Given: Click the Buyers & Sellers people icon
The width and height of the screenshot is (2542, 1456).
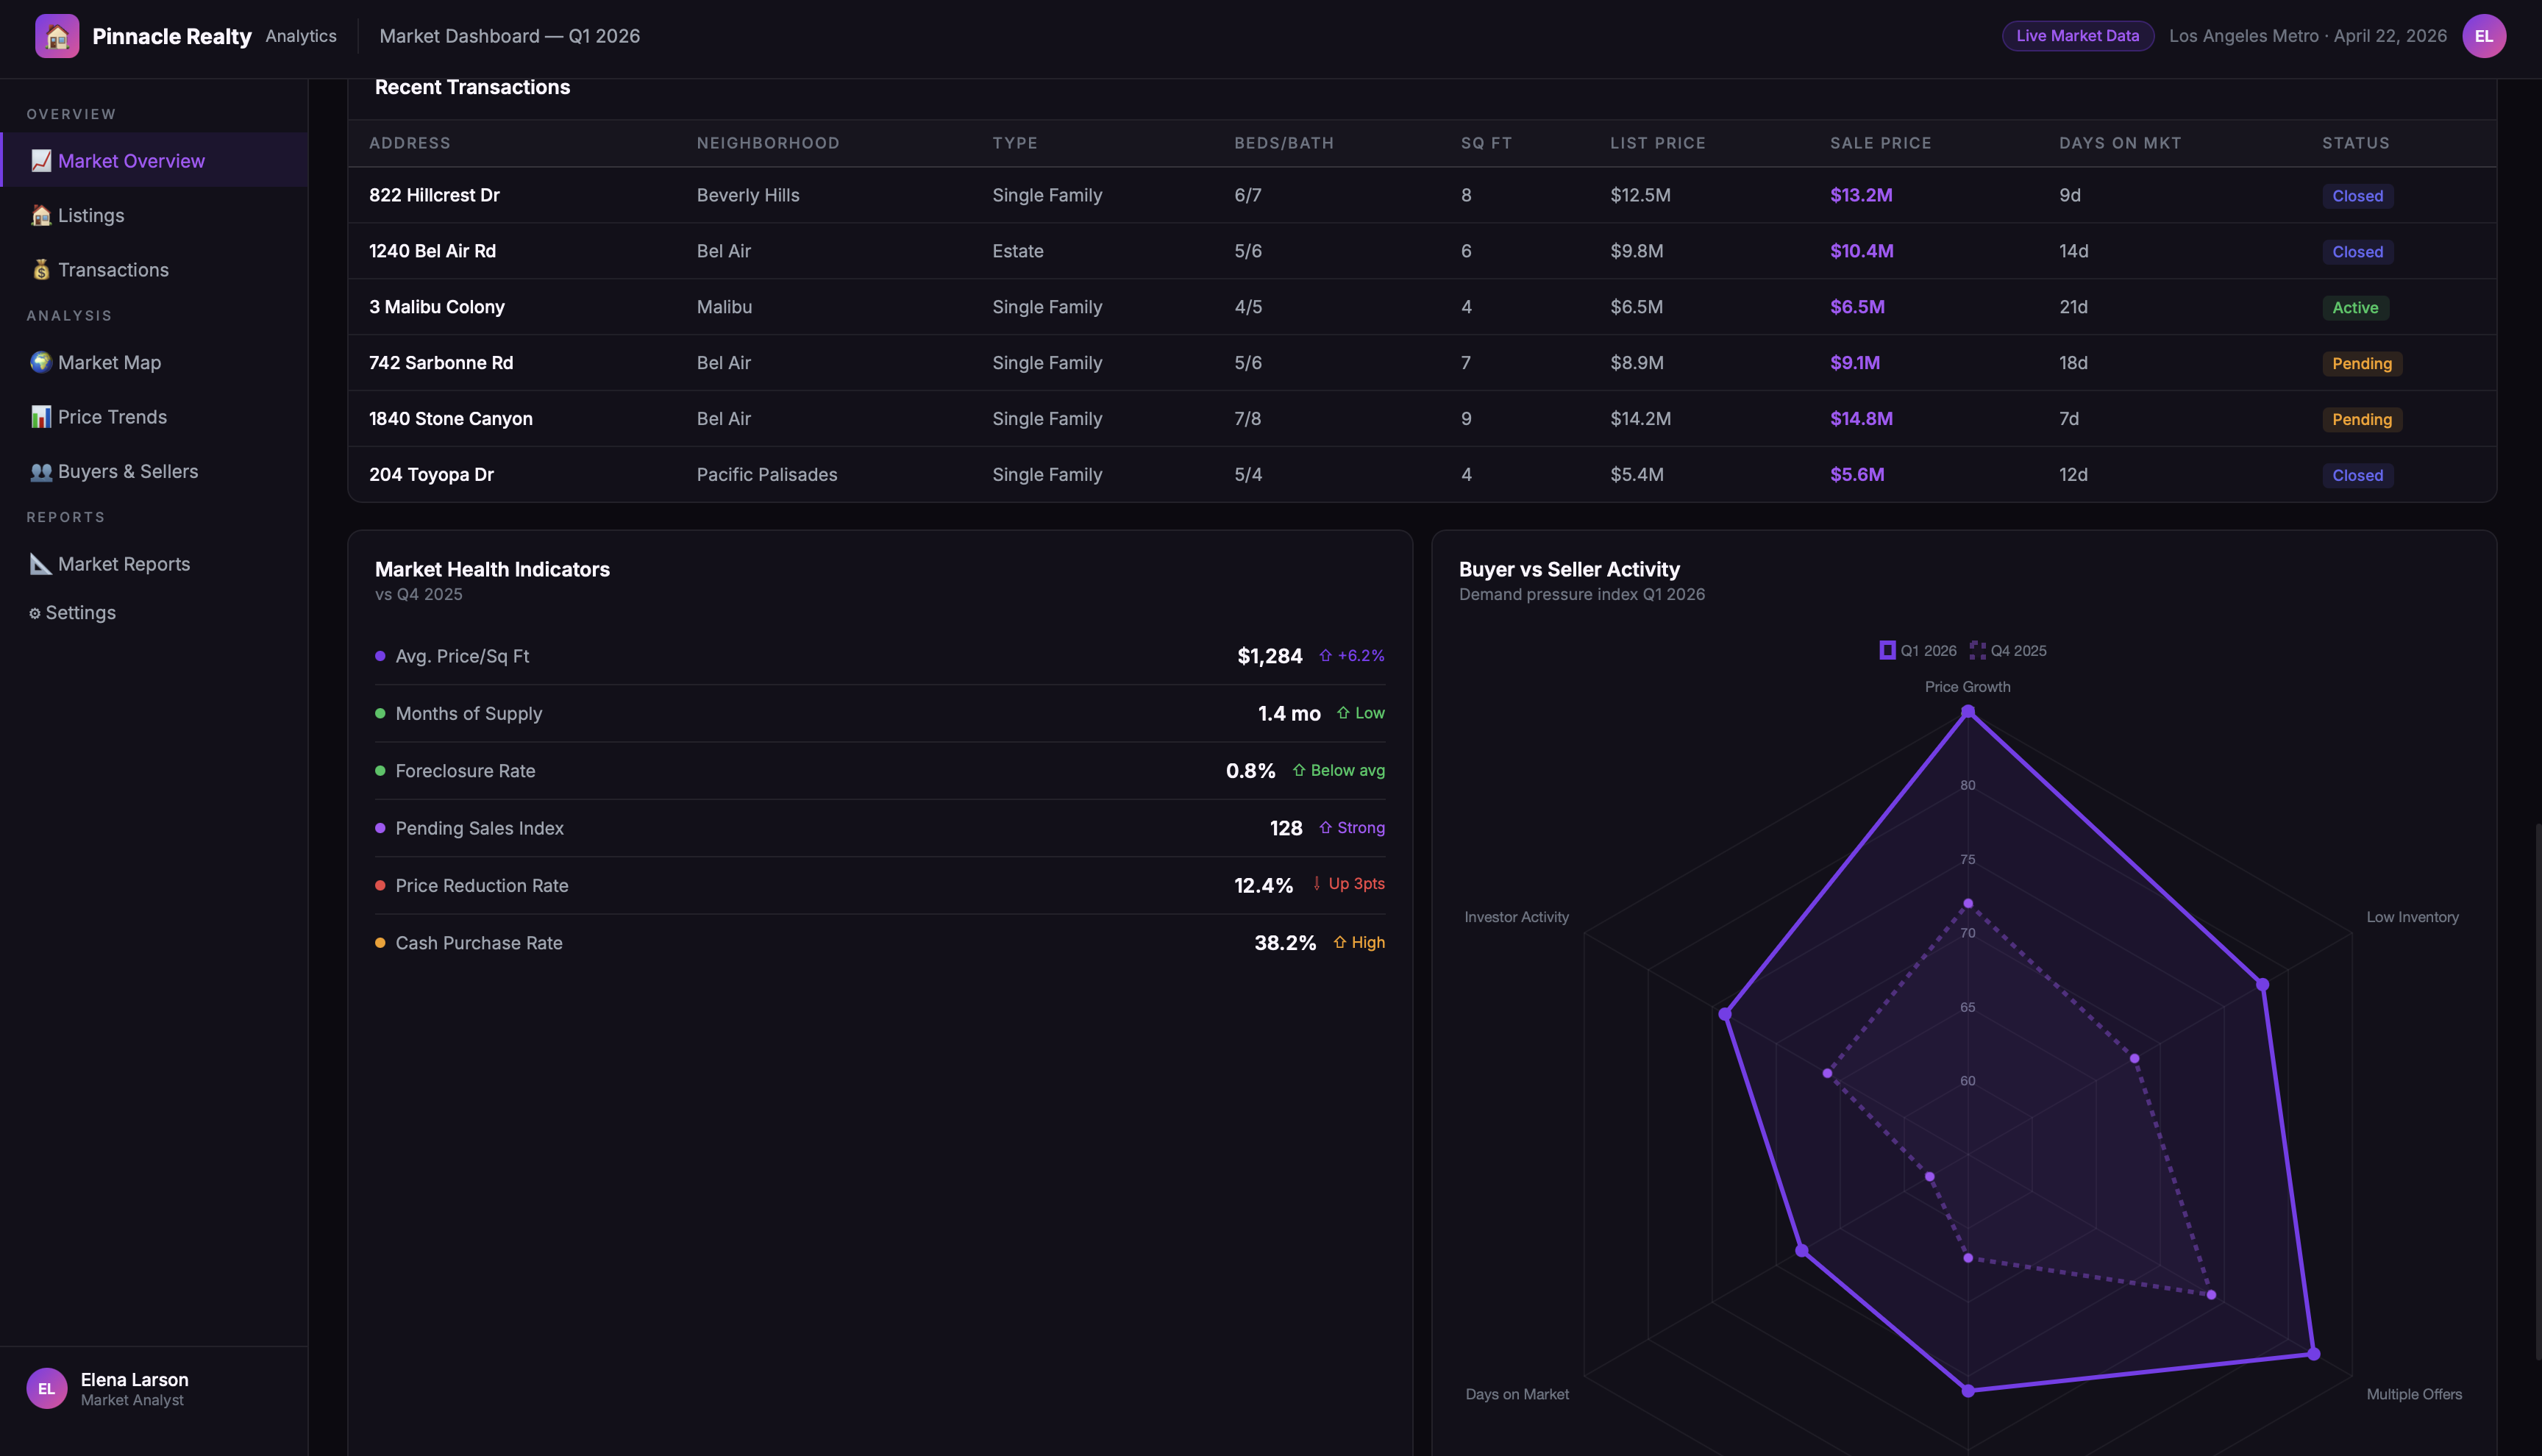Looking at the screenshot, I should 41,471.
